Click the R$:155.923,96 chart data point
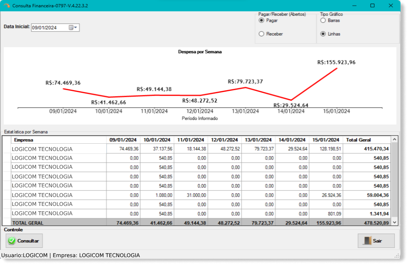The width and height of the screenshot is (407, 264). [x=337, y=68]
